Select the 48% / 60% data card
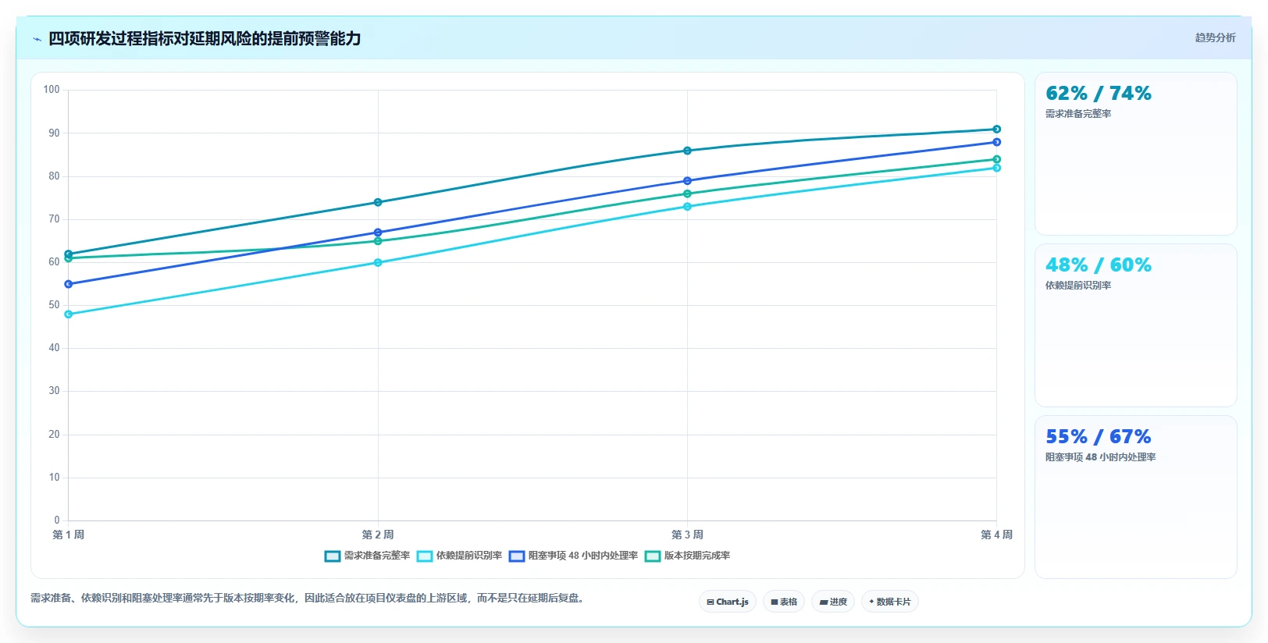This screenshot has height=643, width=1268. point(1136,325)
